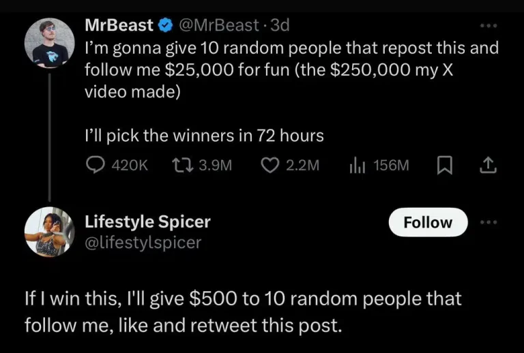The width and height of the screenshot is (524, 353).
Task: Open the @lifestylspicer handle link
Action: [143, 242]
